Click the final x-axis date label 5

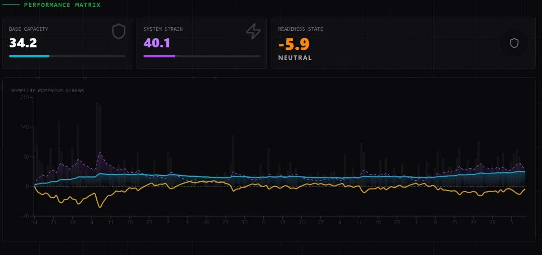[x=512, y=222]
